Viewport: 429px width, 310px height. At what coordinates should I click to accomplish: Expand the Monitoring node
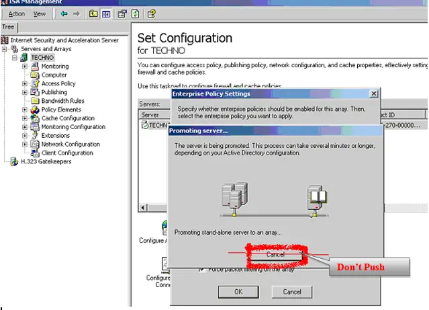(x=25, y=67)
